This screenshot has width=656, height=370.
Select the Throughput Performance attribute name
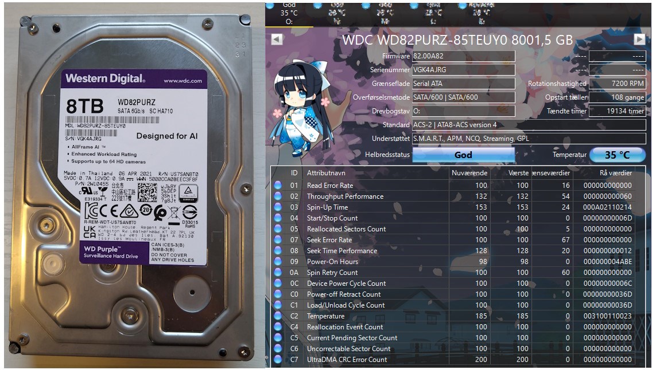pos(345,196)
